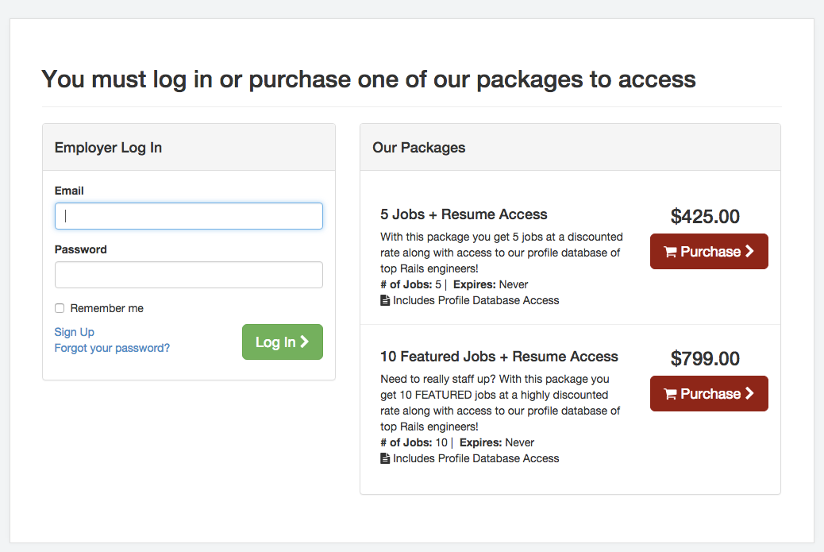Click the $799.00 price label

pyautogui.click(x=705, y=358)
